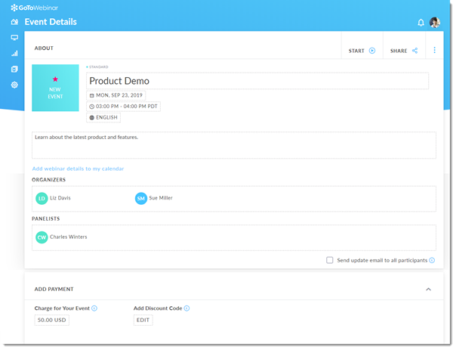453x347 pixels.
Task: Click the Sue Miller name
Action: 161,198
